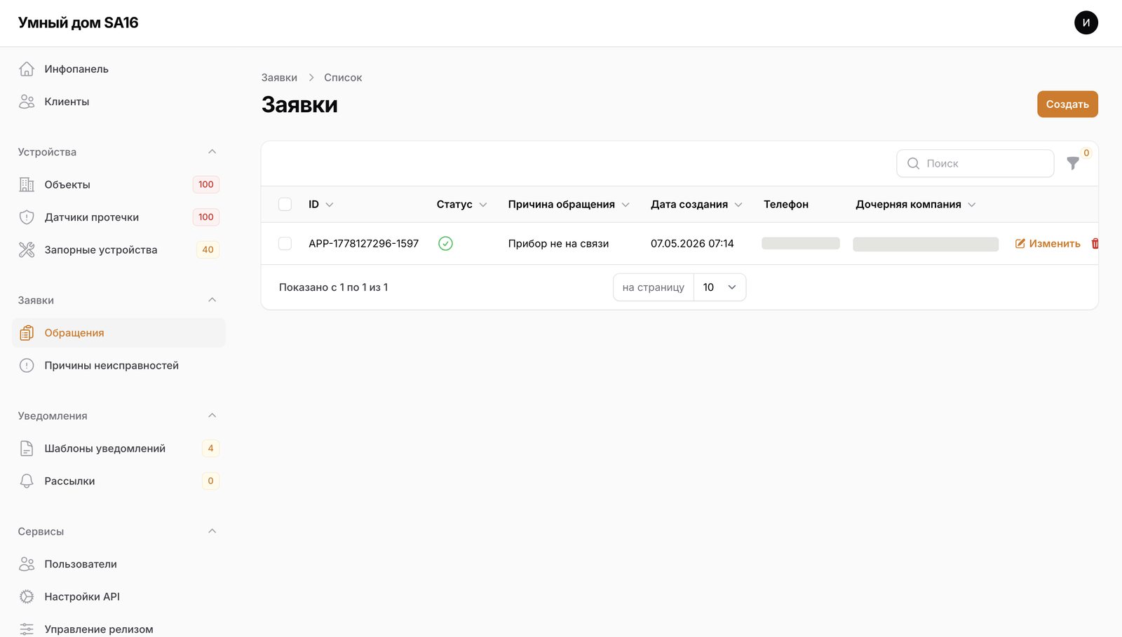Screen dimensions: 1122x637
Task: Navigate to Настройки API menu item
Action: (x=119, y=596)
